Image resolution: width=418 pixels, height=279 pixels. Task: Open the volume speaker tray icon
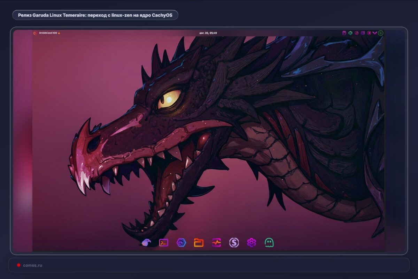pos(350,33)
